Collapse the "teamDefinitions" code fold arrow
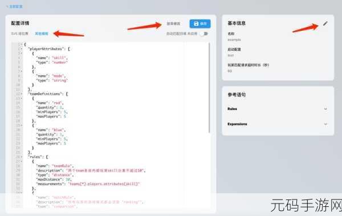This screenshot has height=216, width=342. click(x=22, y=94)
